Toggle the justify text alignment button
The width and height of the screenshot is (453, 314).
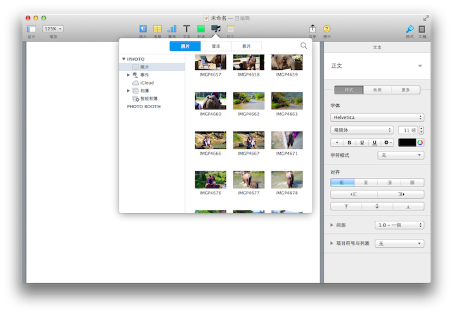412,183
